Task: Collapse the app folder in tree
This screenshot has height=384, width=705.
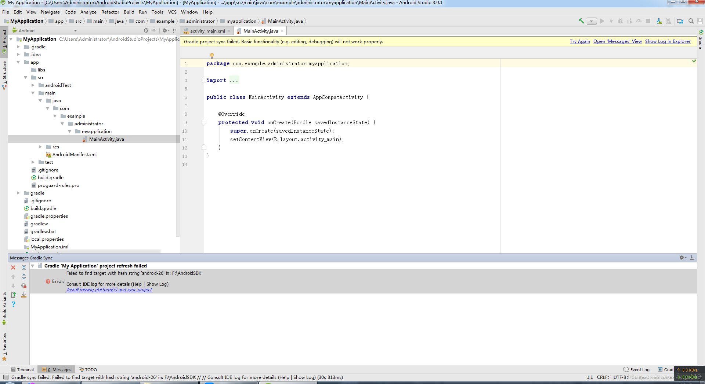Action: [x=18, y=62]
